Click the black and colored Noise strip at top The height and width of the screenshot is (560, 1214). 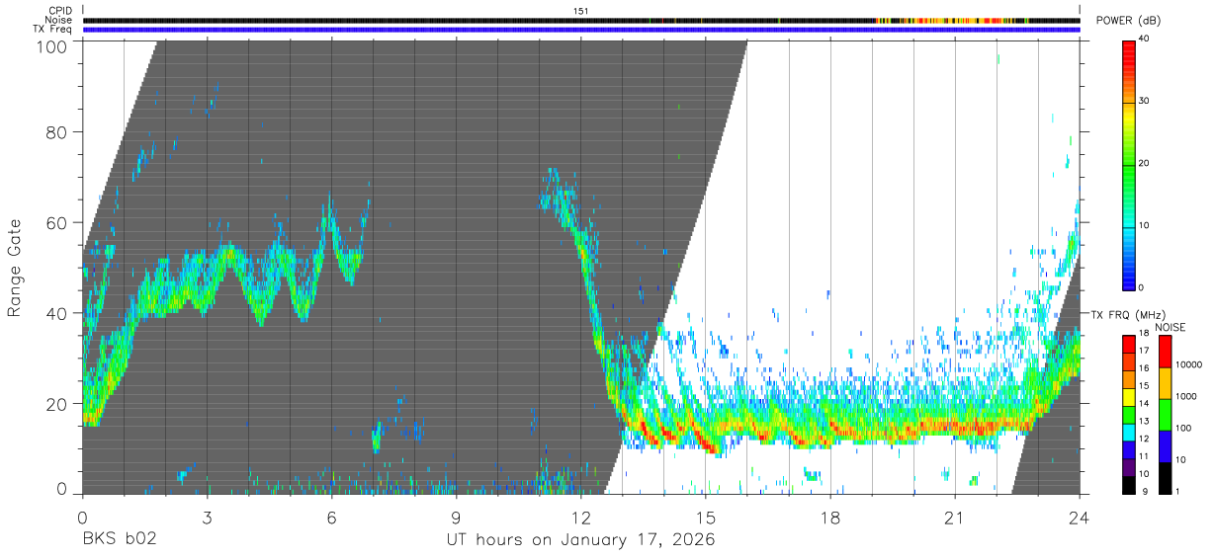581,20
